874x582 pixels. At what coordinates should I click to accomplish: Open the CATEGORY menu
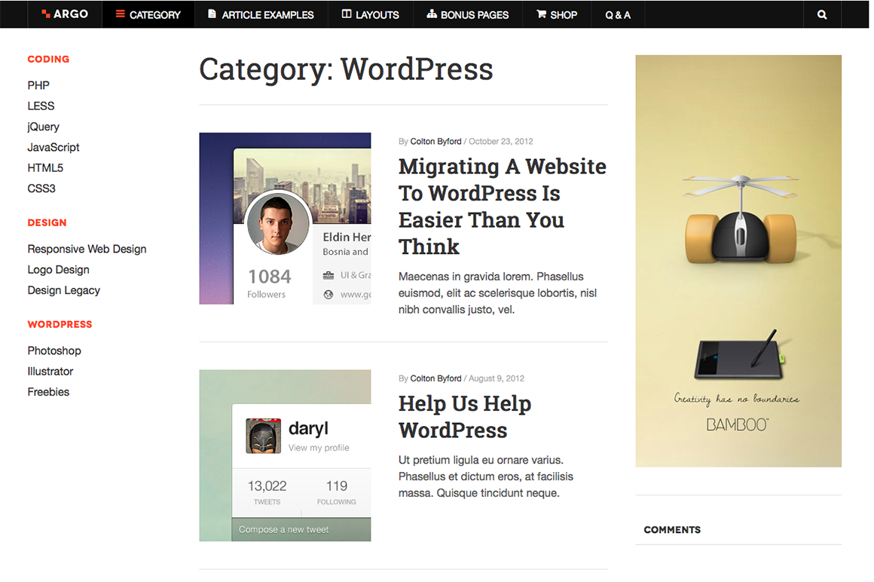[148, 14]
